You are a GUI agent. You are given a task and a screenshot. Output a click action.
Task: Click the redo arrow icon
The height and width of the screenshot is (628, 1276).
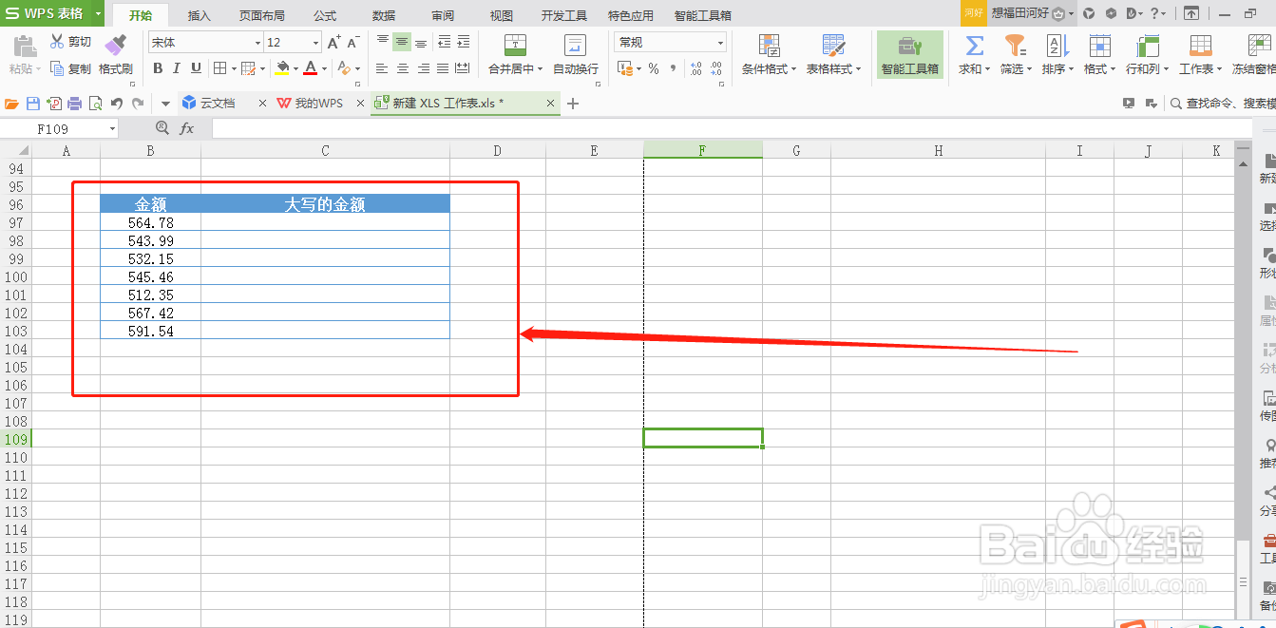point(139,104)
